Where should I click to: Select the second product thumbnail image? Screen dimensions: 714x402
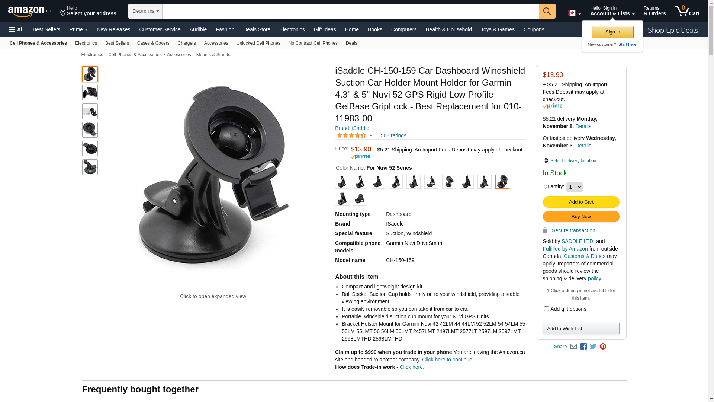pyautogui.click(x=90, y=93)
